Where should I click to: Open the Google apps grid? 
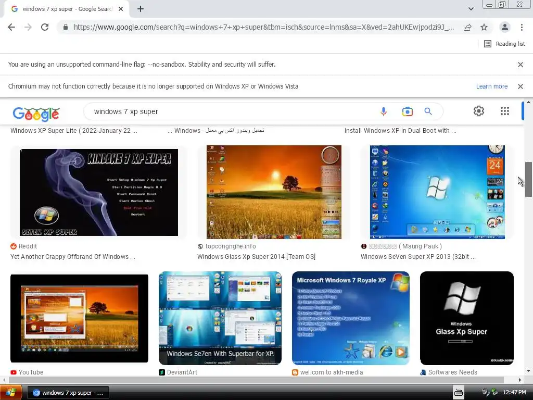click(x=505, y=111)
